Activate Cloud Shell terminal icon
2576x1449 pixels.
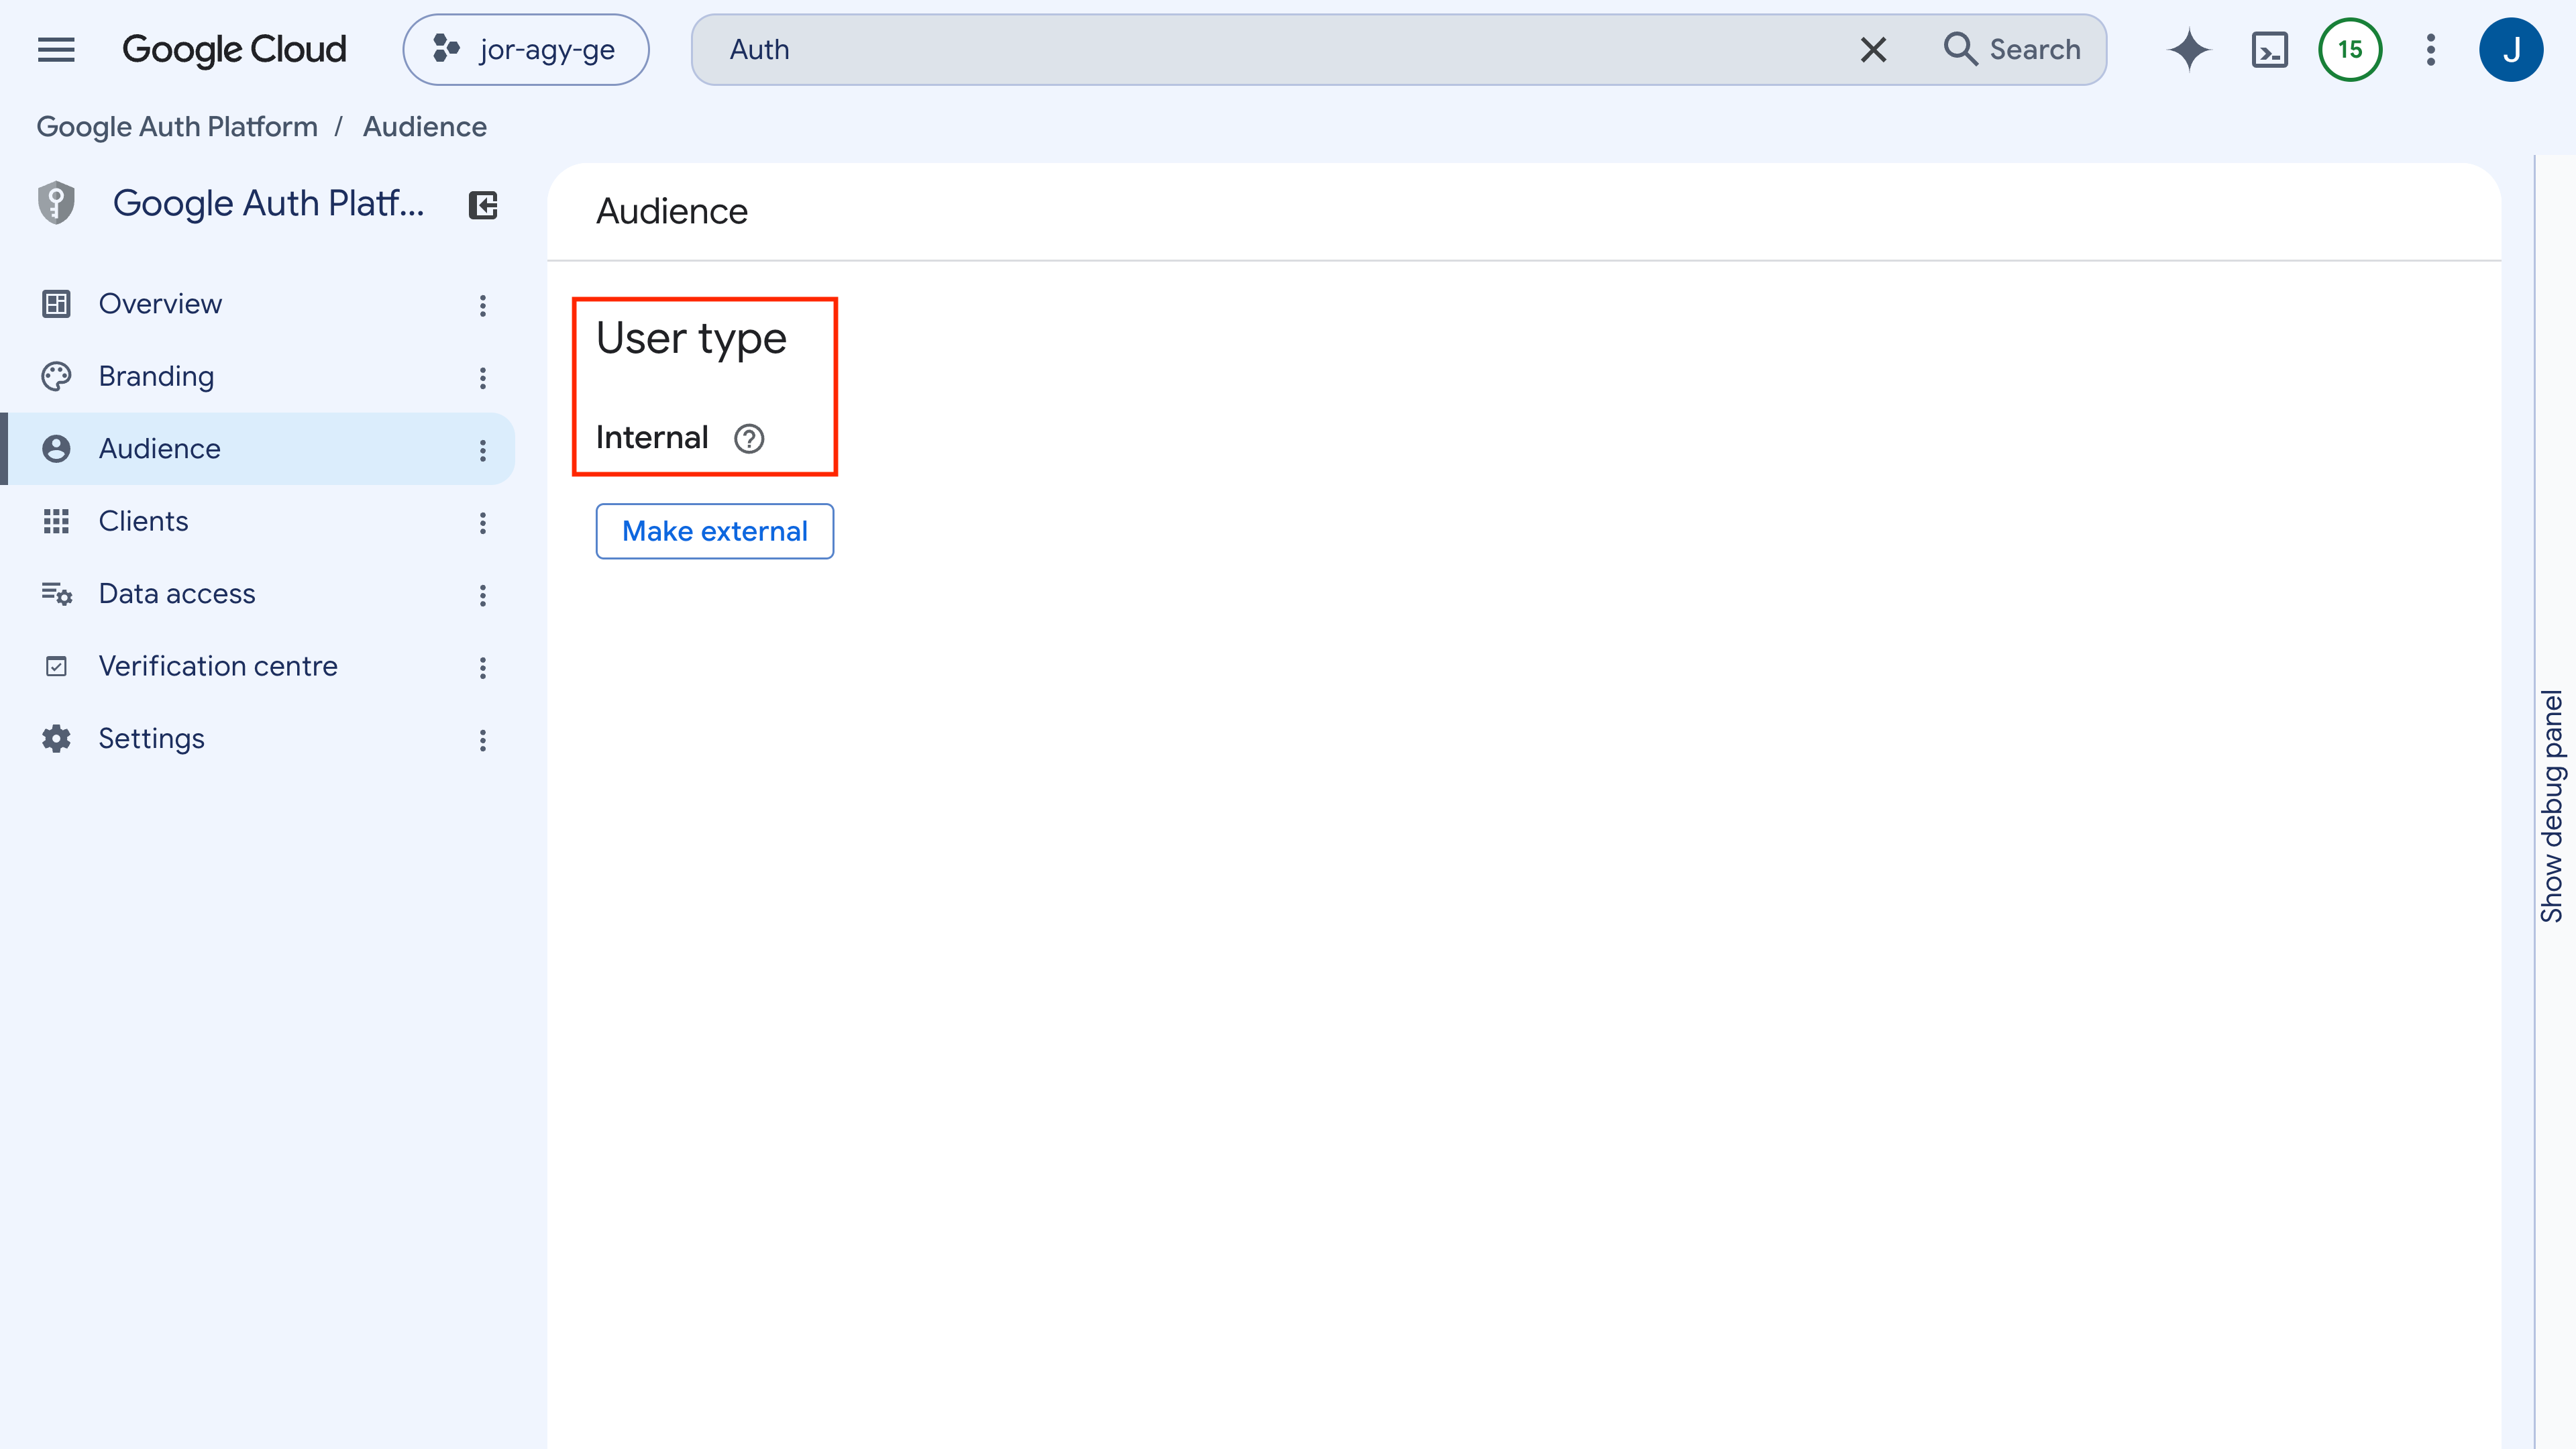tap(2270, 49)
